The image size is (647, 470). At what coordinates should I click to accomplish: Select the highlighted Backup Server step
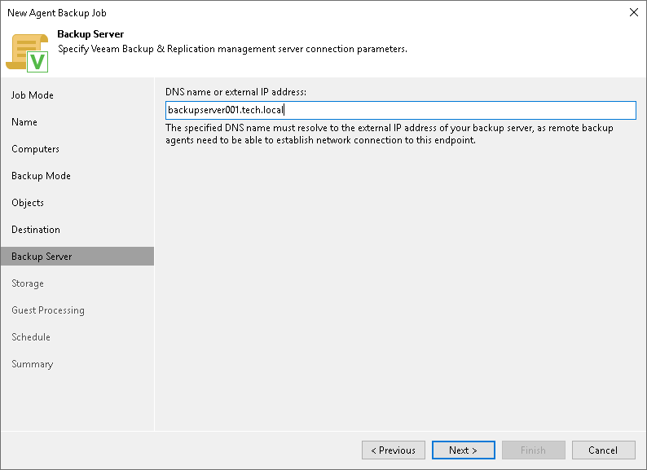point(77,257)
